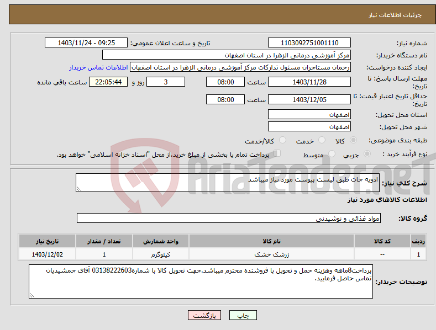The height and width of the screenshot is (330, 436).
Task: Click the کیلوگرم unit cell
Action: (x=161, y=254)
